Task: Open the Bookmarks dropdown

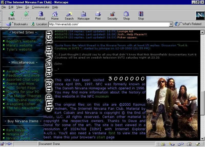Action: point(17,24)
